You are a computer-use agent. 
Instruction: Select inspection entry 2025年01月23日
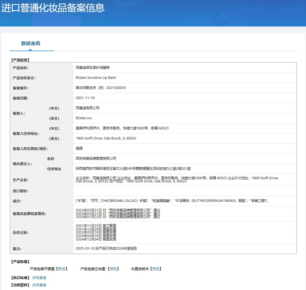pos(118,217)
